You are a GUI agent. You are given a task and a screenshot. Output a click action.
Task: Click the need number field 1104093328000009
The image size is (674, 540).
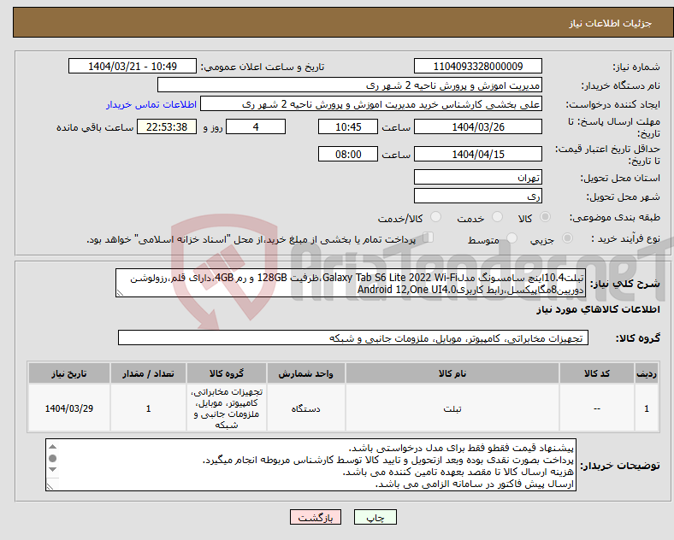coord(477,67)
